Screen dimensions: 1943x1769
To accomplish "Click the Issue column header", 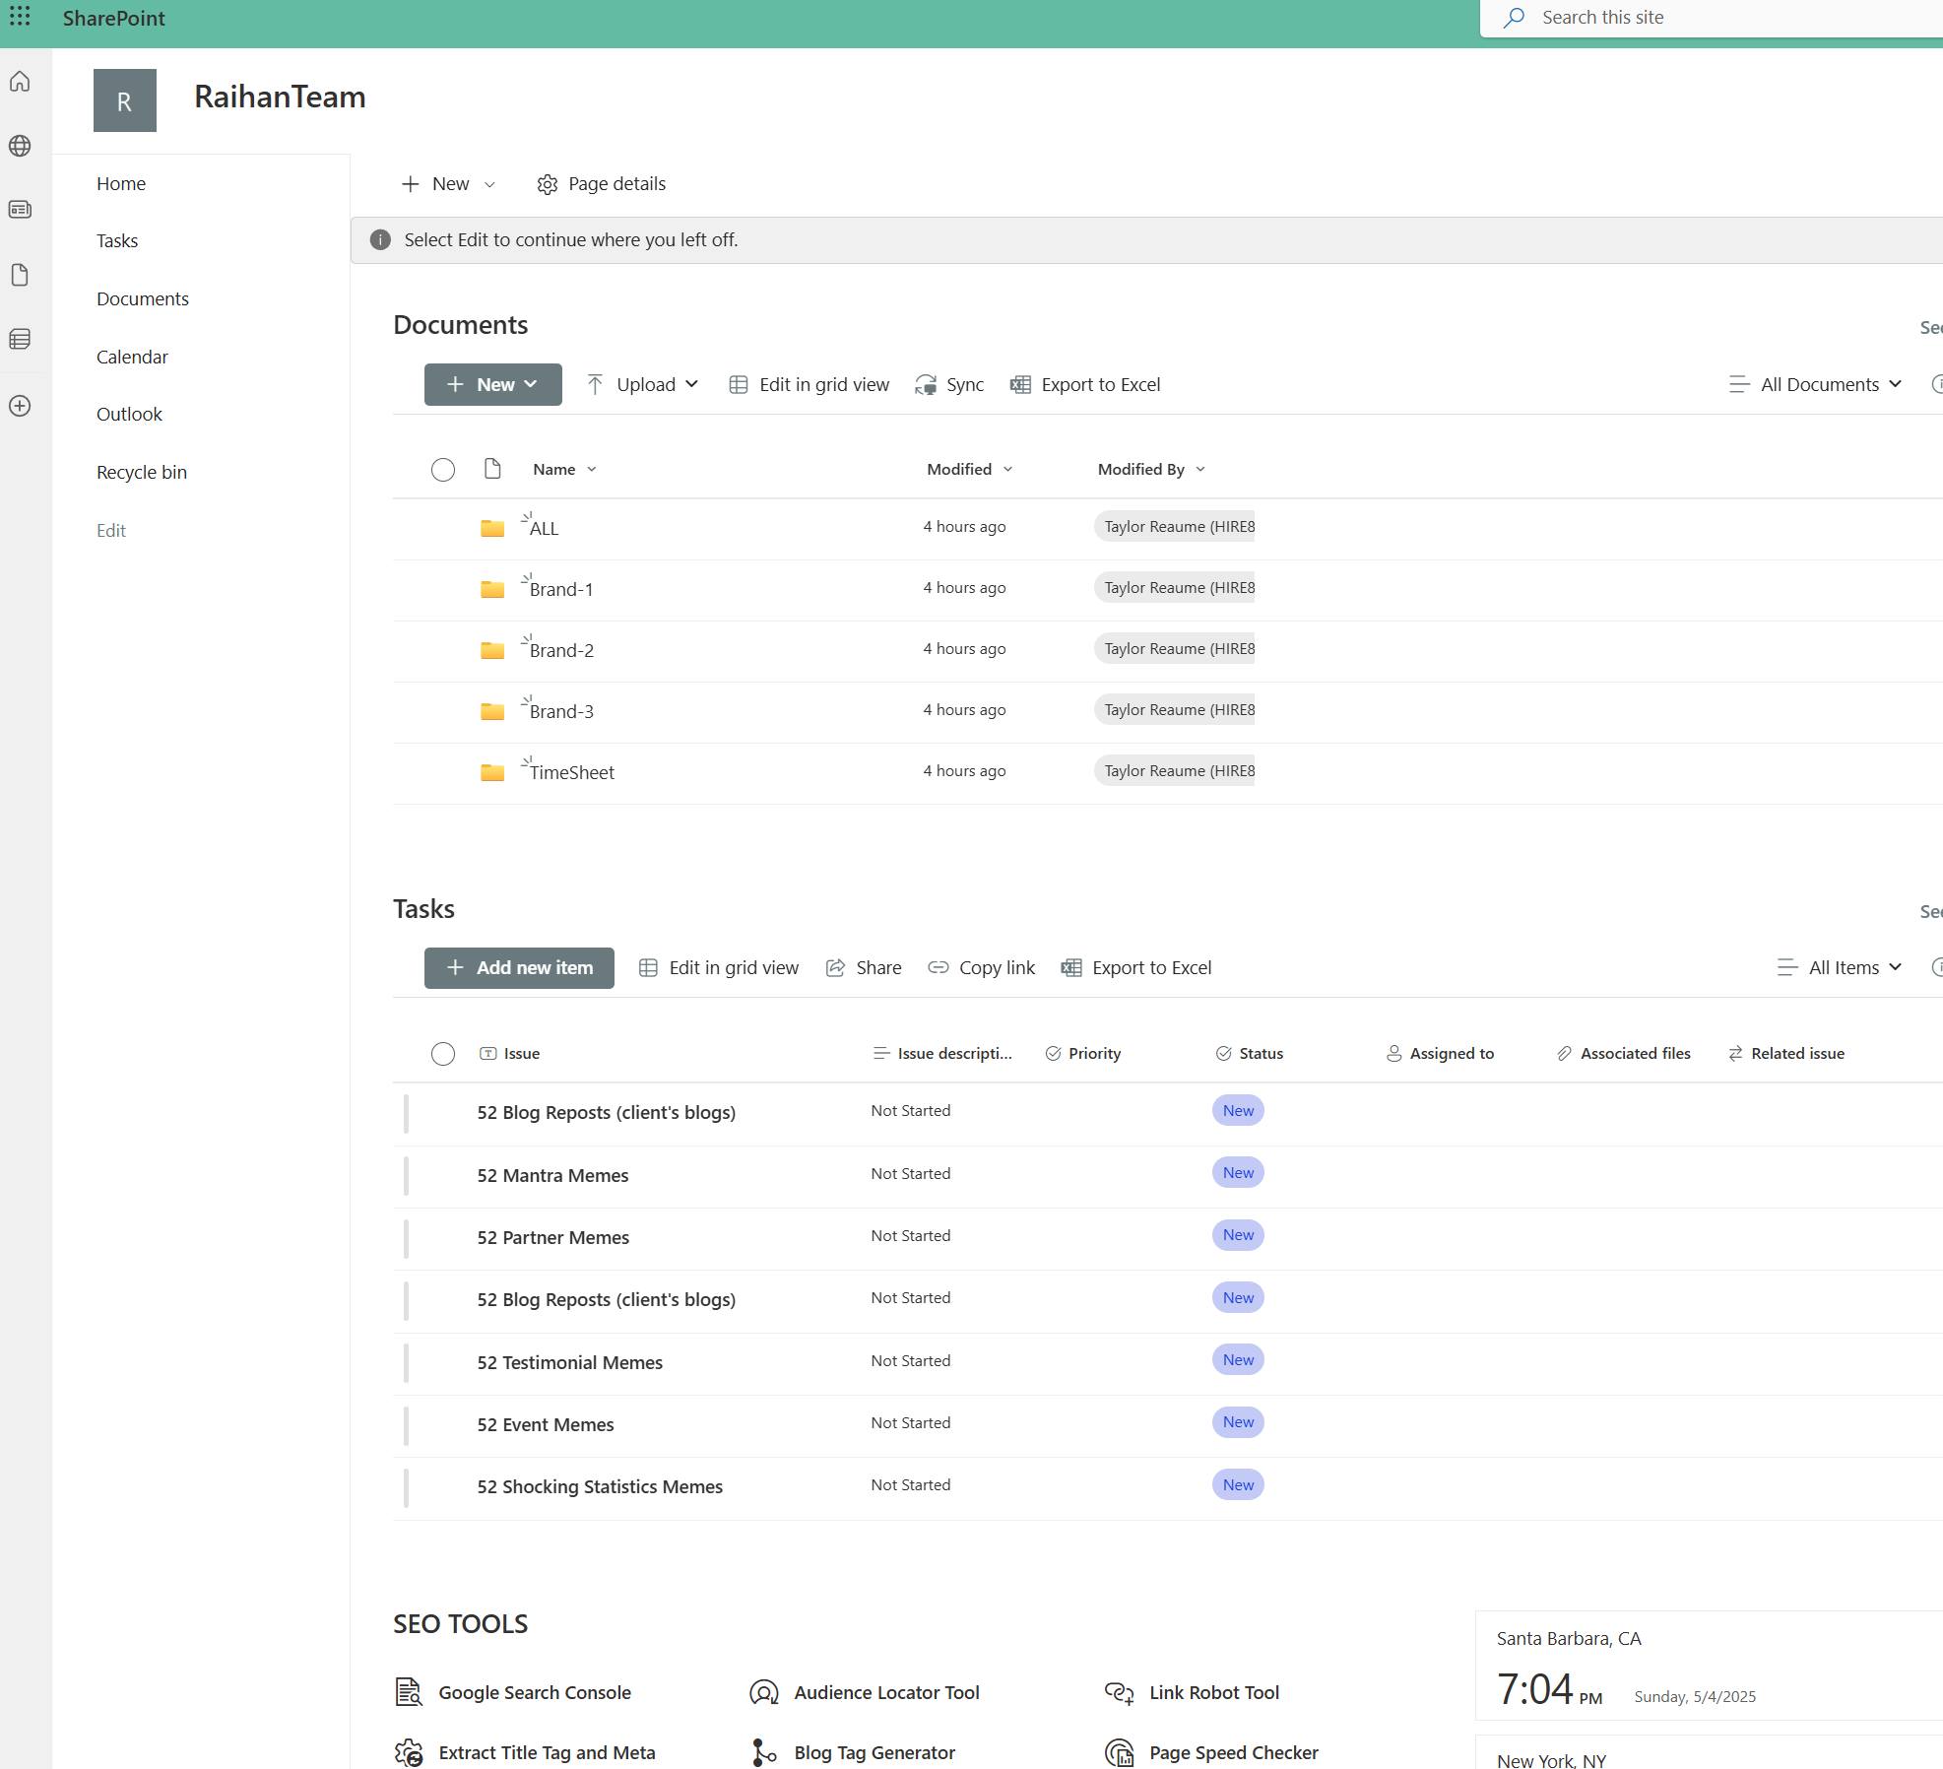I will pos(510,1054).
